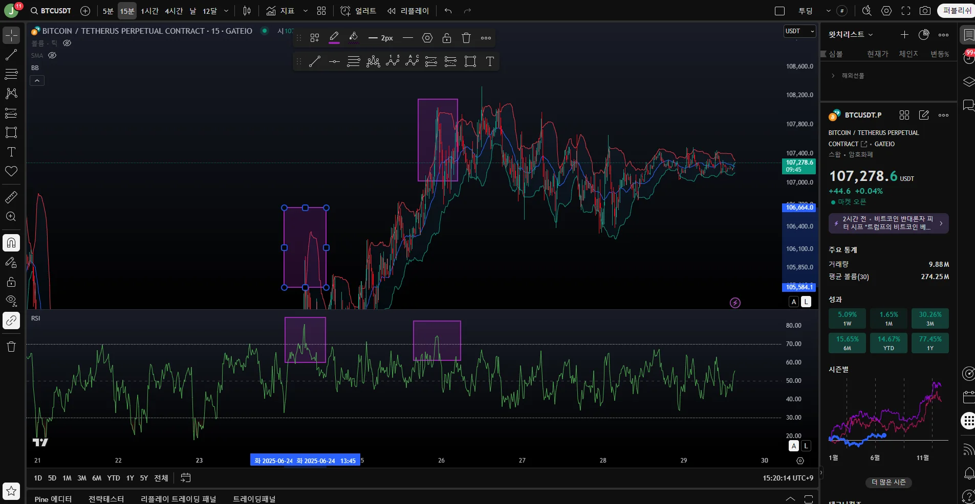Click the more seasonals button
This screenshot has height=504, width=975.
pos(889,482)
